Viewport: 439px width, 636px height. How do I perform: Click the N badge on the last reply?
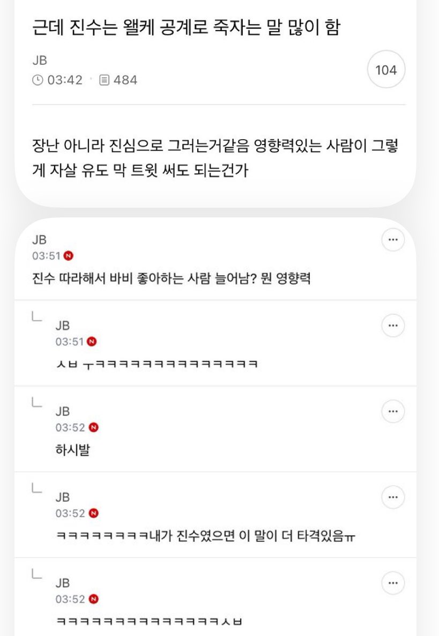[93, 599]
